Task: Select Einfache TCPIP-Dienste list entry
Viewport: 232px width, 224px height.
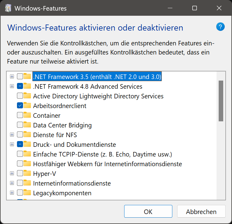Action: coord(102,154)
